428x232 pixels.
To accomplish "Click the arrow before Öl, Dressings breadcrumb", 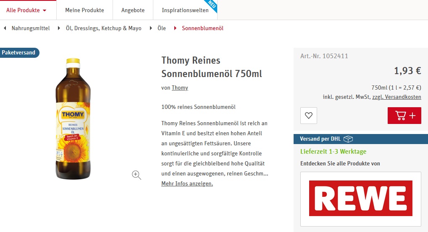I will (59, 28).
